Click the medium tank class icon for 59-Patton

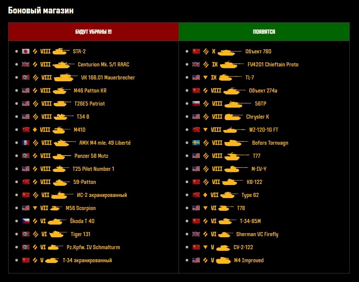coord(35,182)
